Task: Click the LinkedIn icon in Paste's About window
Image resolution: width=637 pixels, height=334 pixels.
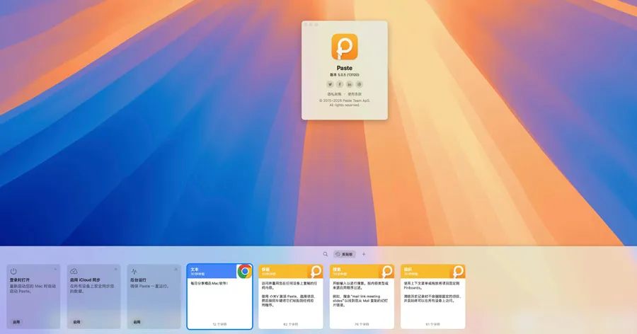Action: (x=350, y=84)
